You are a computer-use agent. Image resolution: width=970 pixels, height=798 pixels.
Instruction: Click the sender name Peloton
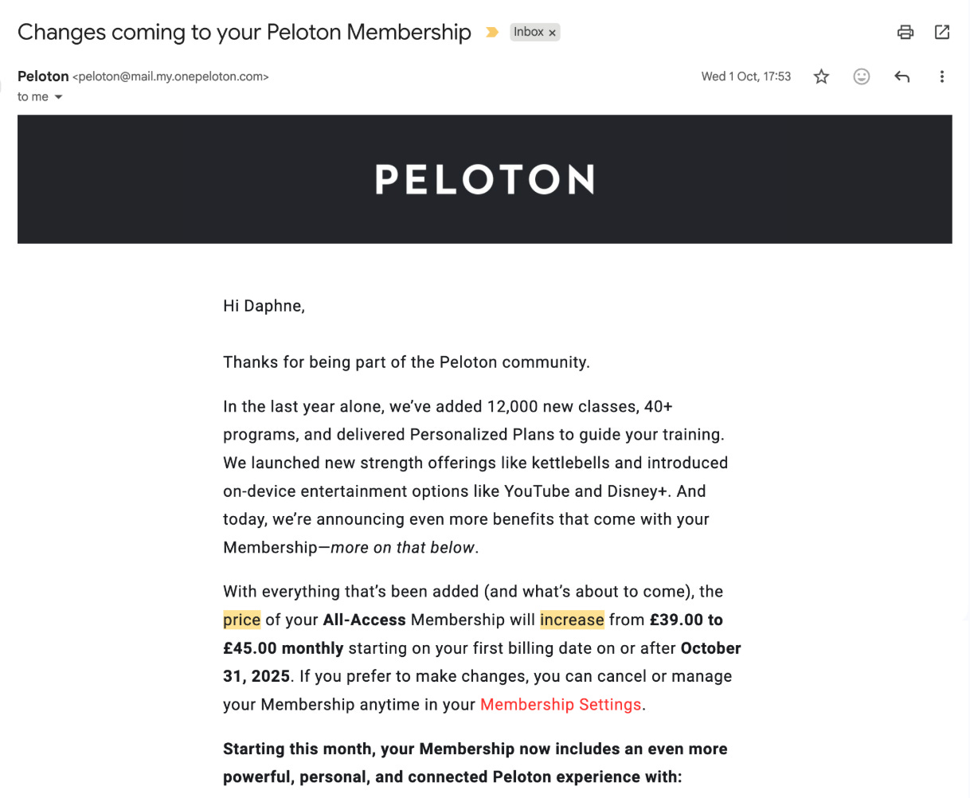coord(43,76)
